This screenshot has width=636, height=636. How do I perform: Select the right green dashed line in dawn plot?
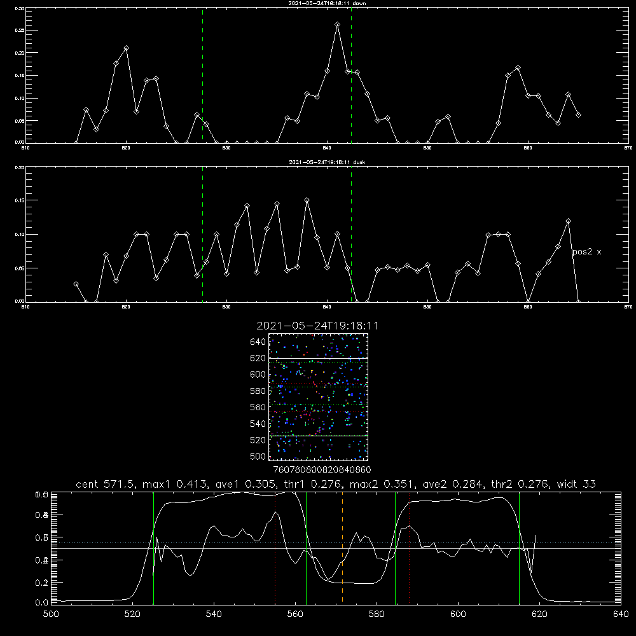351,76
